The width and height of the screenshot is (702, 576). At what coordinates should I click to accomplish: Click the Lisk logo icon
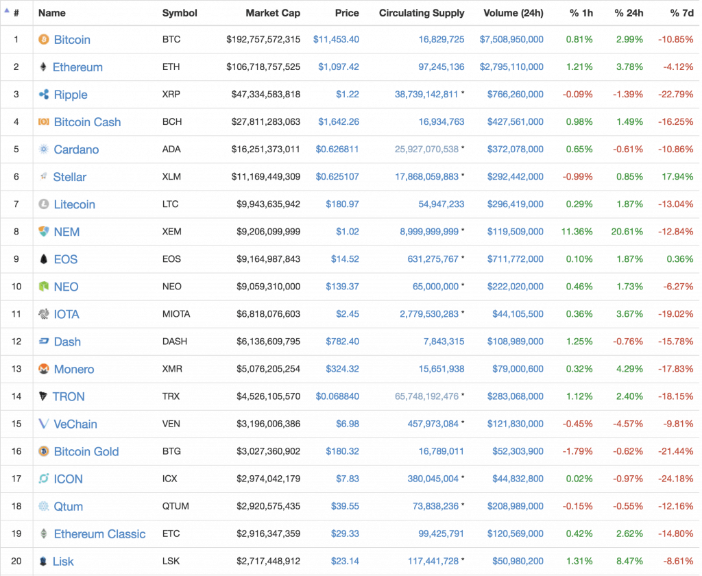[43, 561]
